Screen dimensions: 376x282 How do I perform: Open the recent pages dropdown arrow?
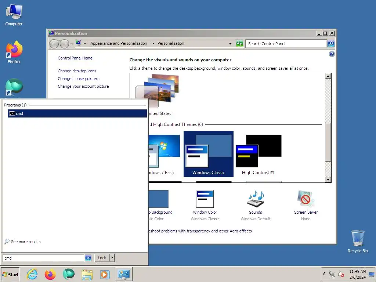[x=72, y=44]
